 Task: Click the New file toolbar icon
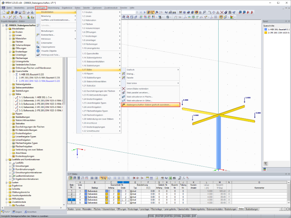[x=4, y=12]
